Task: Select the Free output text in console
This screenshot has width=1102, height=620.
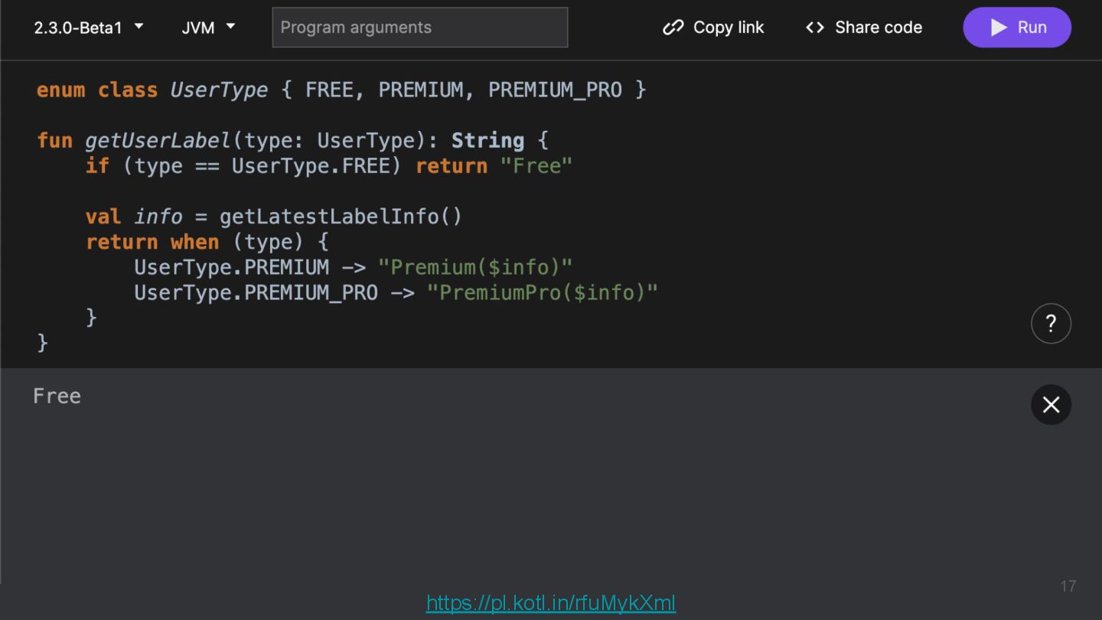Action: tap(57, 396)
